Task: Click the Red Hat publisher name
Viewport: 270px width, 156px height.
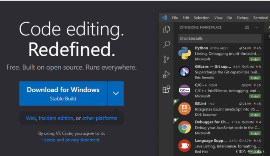Action: tap(201, 152)
